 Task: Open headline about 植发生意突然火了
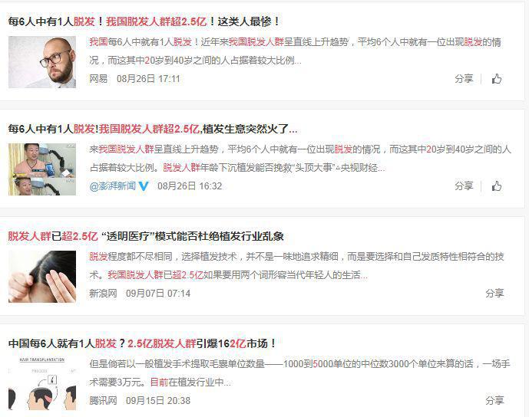153,129
